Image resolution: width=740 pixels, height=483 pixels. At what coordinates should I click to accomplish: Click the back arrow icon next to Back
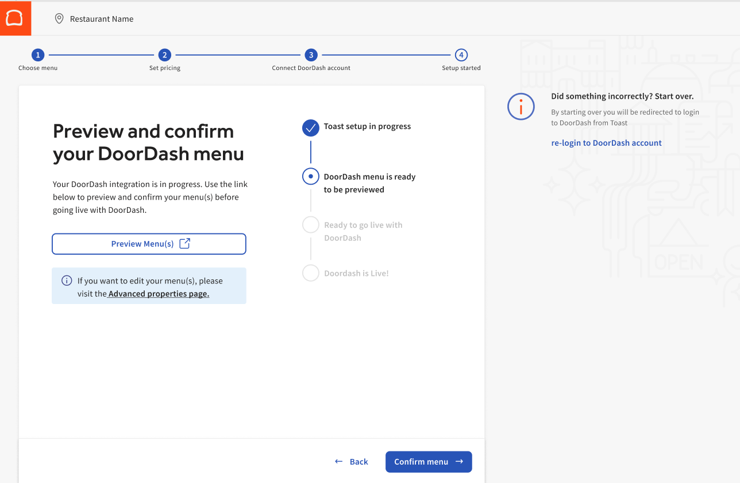(338, 461)
